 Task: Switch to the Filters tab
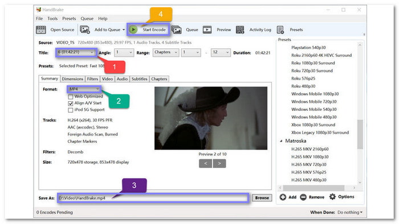click(92, 79)
